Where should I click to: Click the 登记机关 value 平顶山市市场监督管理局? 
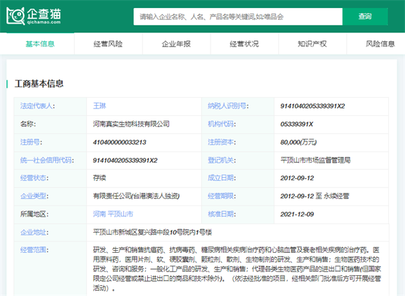(315, 160)
